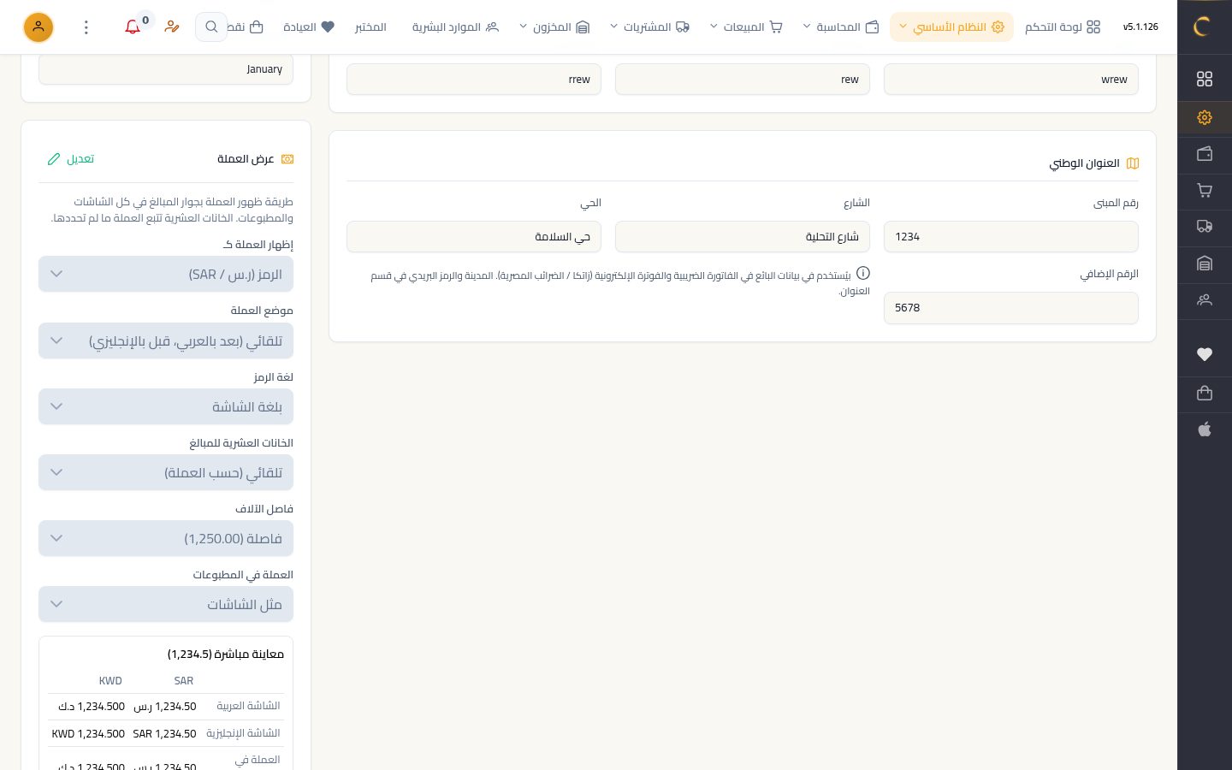Viewport: 1232px width, 770px height.
Task: Open 'موضع العملة' dropdown
Action: tap(166, 341)
